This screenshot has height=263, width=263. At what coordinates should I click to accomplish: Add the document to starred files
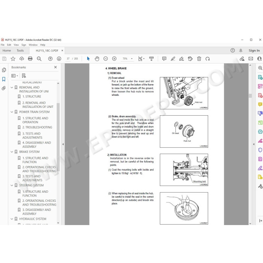tap(13, 59)
